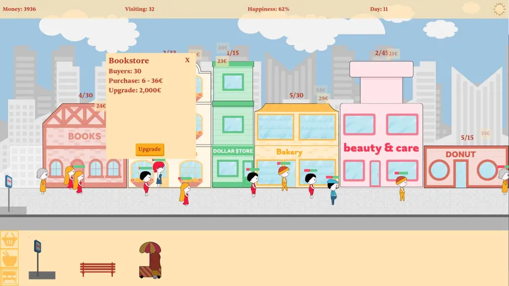Click the Visiting count label
The width and height of the screenshot is (509, 286).
pyautogui.click(x=140, y=9)
